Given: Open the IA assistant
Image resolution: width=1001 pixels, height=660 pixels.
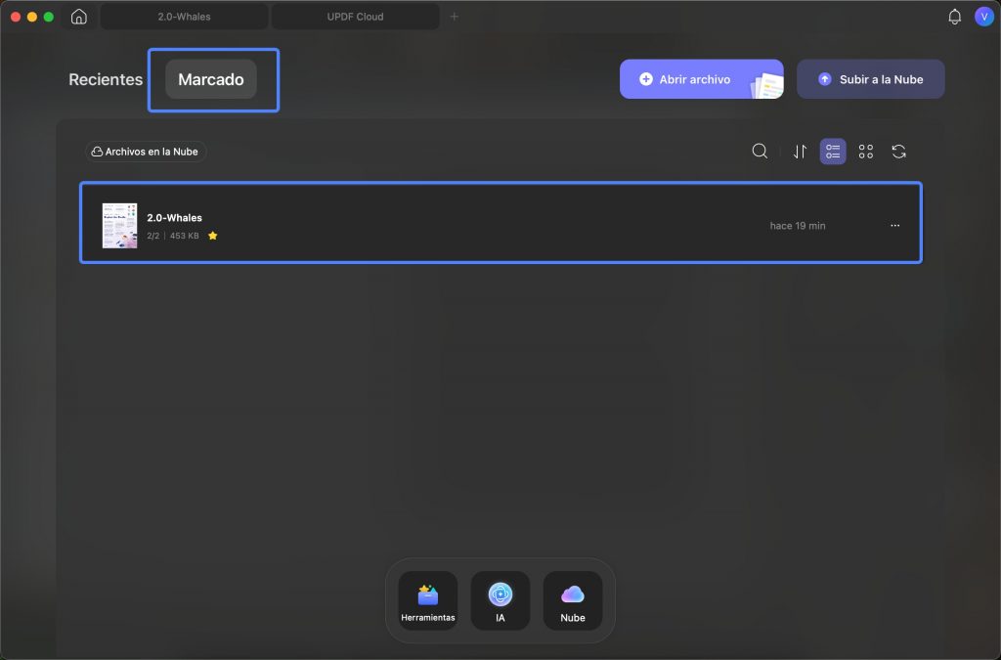Looking at the screenshot, I should [500, 600].
